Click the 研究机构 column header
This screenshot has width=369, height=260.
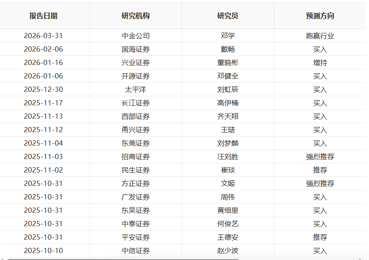[135, 16]
